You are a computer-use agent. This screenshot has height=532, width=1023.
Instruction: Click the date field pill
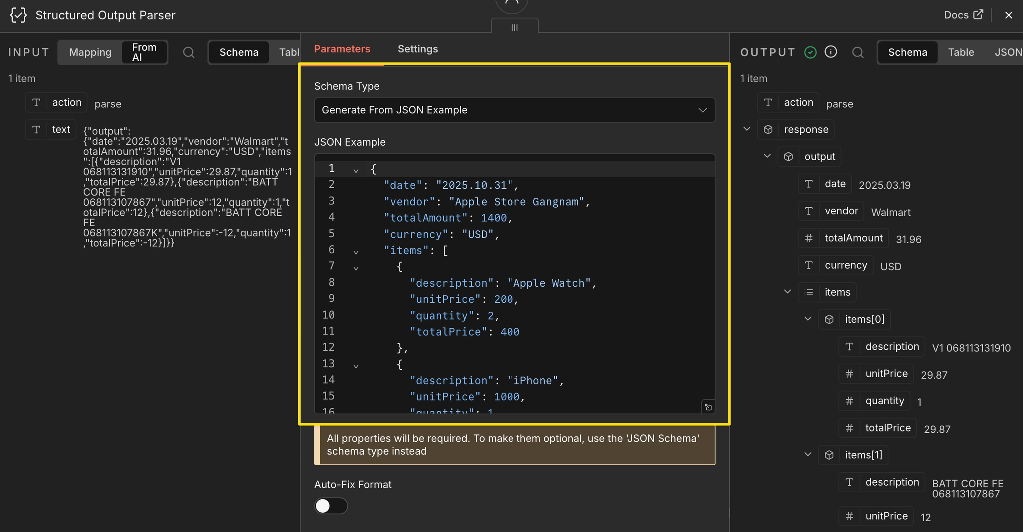pyautogui.click(x=825, y=183)
